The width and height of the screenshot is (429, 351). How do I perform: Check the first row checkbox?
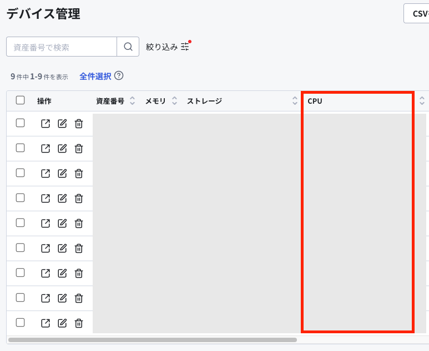pyautogui.click(x=20, y=123)
